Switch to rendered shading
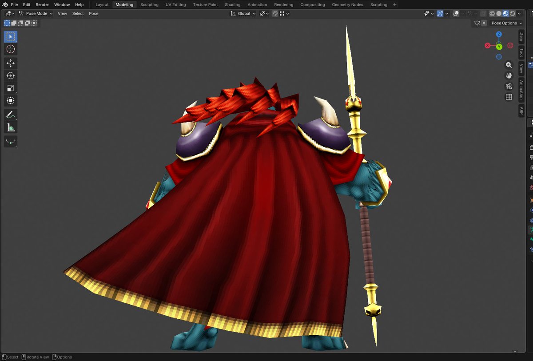This screenshot has height=361, width=533. tap(512, 14)
